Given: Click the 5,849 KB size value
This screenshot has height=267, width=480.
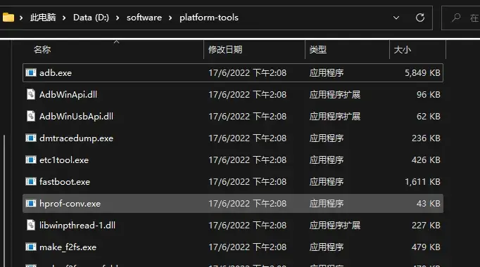Looking at the screenshot, I should pos(422,72).
